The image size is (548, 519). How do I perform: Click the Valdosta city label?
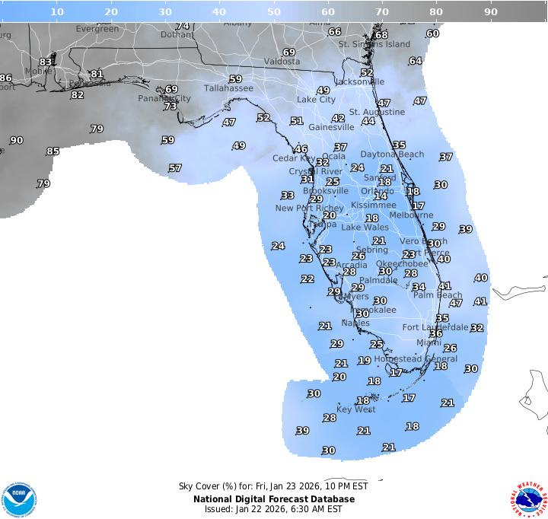pos(282,62)
